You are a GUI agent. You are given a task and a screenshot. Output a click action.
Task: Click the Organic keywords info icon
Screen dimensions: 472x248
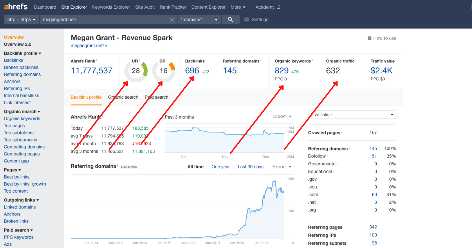312,60
